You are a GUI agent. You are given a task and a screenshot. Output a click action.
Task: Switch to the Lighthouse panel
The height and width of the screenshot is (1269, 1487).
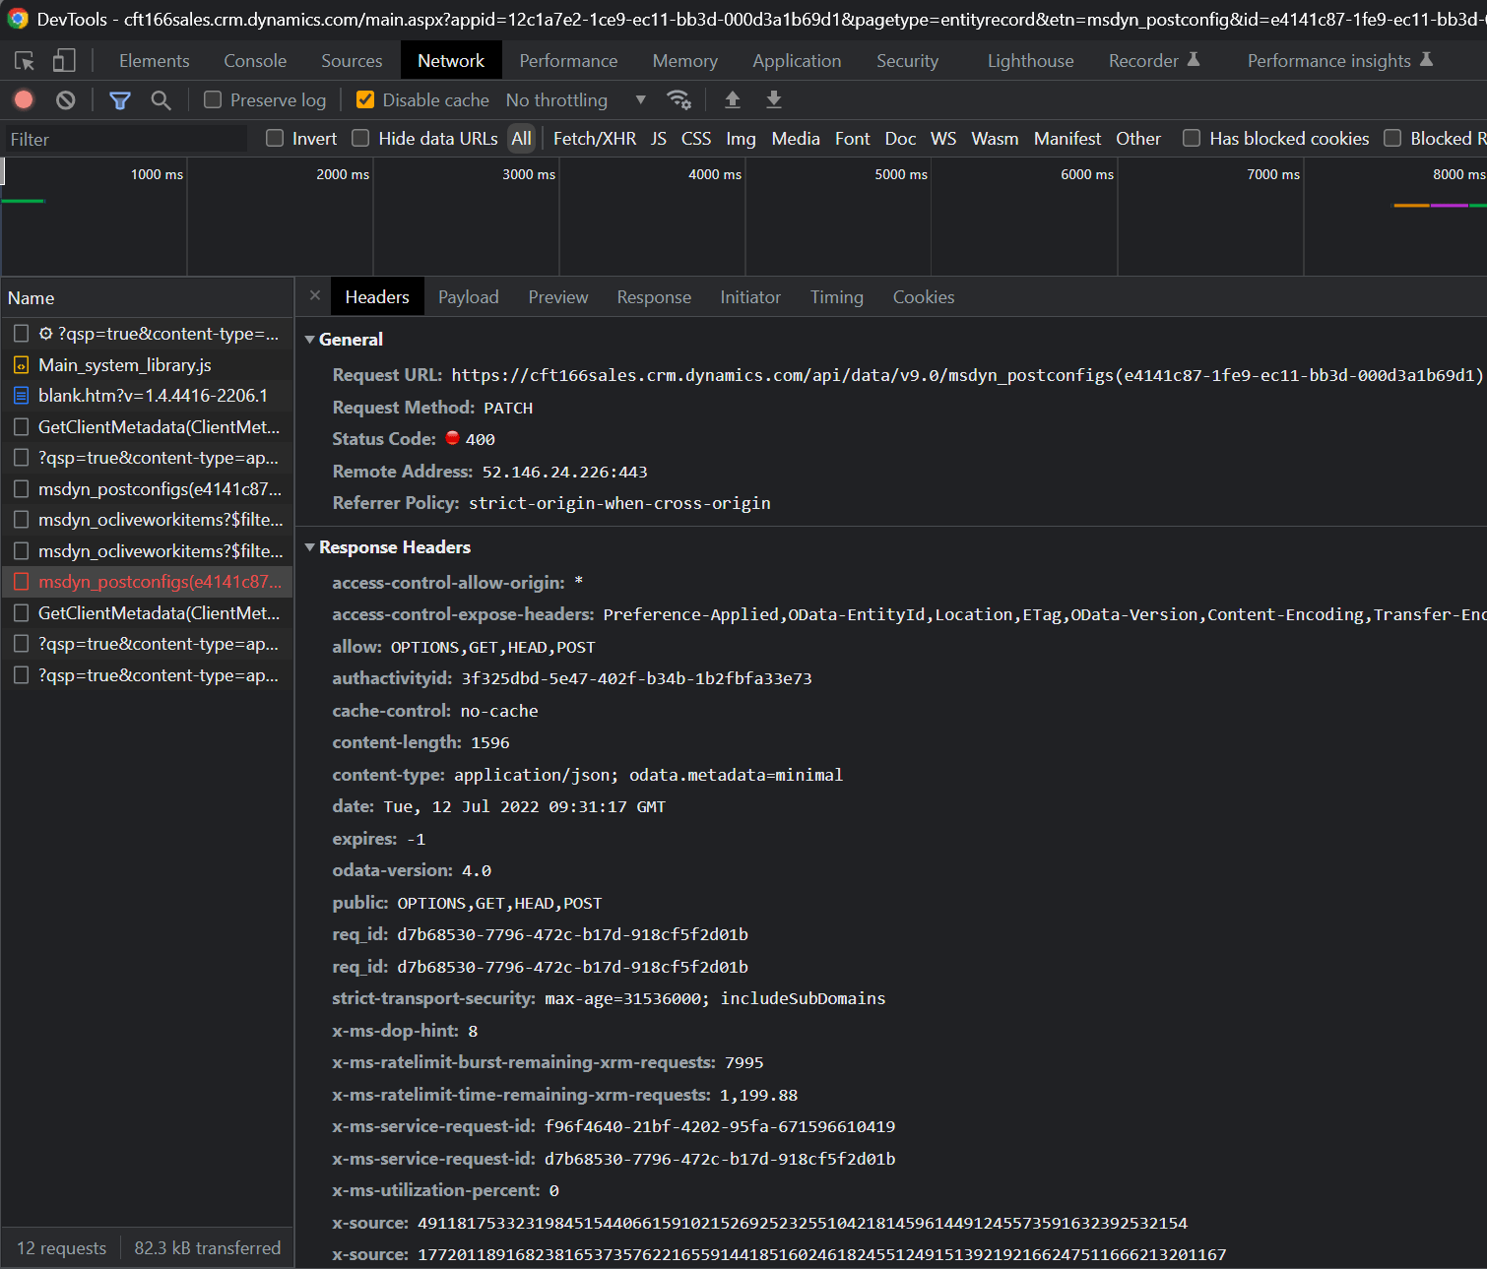(1030, 61)
